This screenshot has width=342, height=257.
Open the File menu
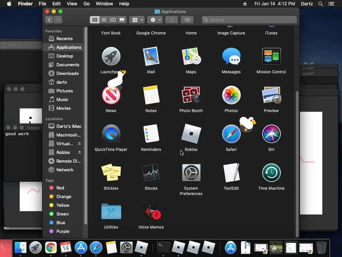42,4
